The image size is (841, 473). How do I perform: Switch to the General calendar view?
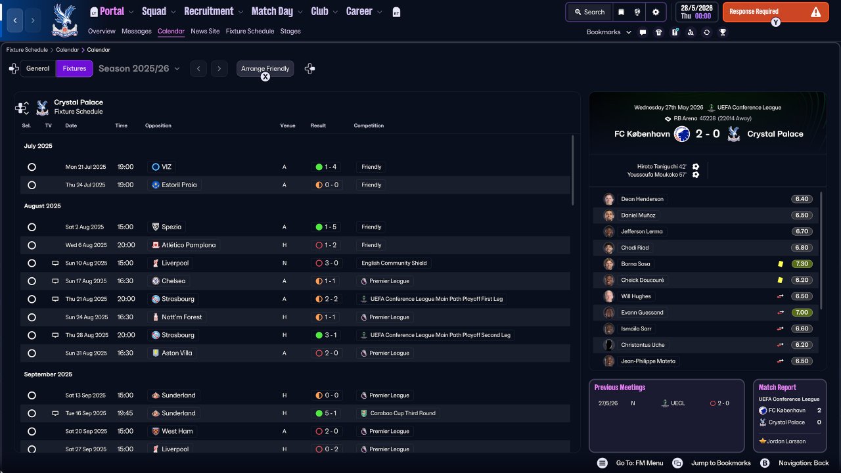click(x=38, y=68)
